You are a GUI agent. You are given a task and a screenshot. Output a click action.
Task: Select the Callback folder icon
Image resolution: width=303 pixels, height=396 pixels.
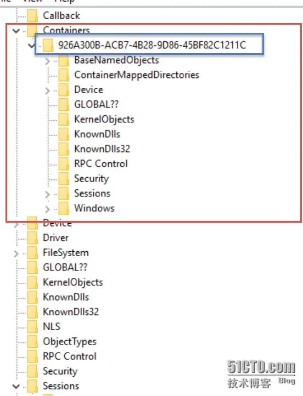(x=32, y=16)
